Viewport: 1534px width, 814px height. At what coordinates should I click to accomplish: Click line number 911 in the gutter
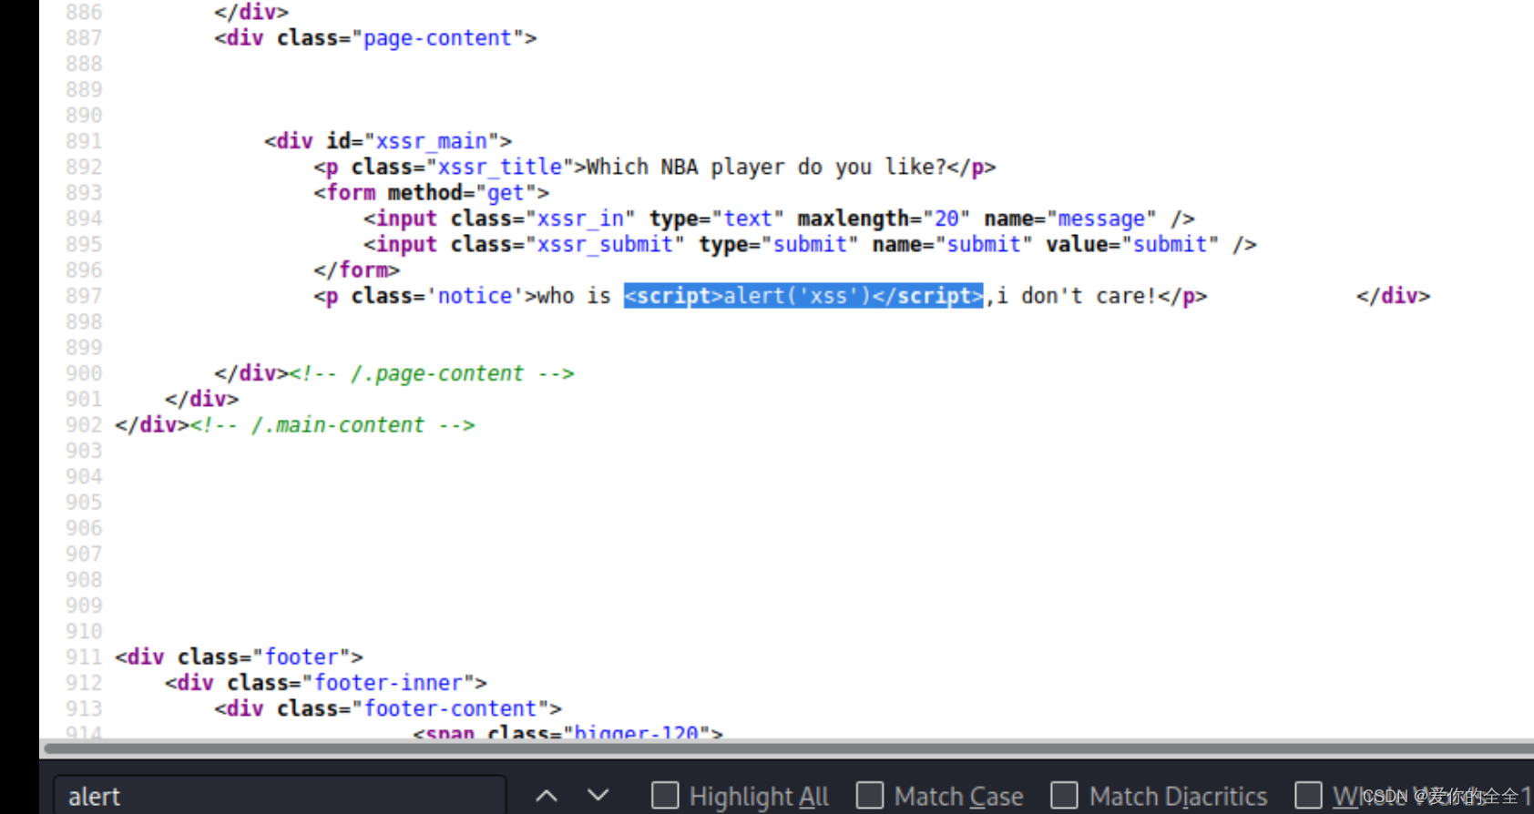pyautogui.click(x=84, y=657)
